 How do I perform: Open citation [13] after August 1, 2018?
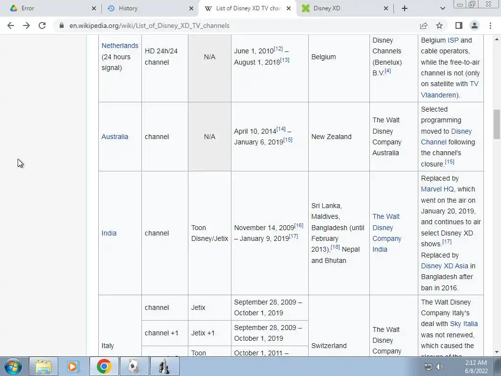click(285, 60)
